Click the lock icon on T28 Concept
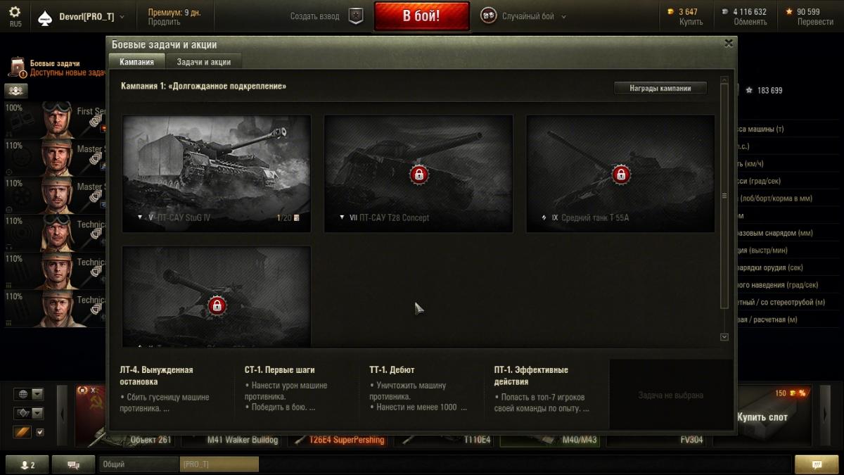The width and height of the screenshot is (844, 475). pos(418,175)
